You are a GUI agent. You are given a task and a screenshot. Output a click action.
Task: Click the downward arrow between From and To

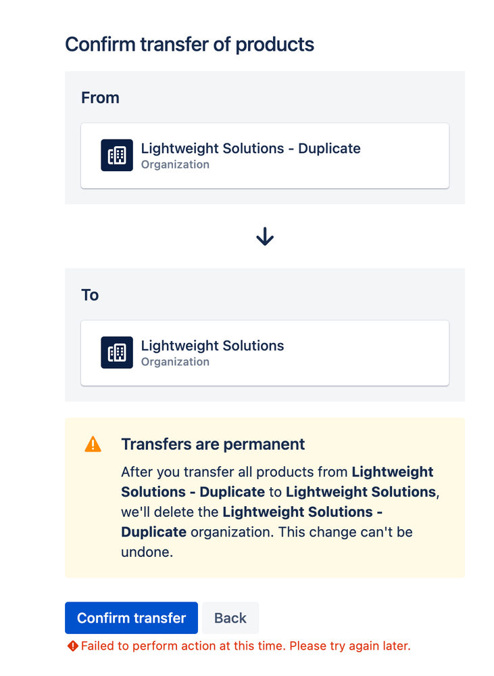tap(265, 236)
